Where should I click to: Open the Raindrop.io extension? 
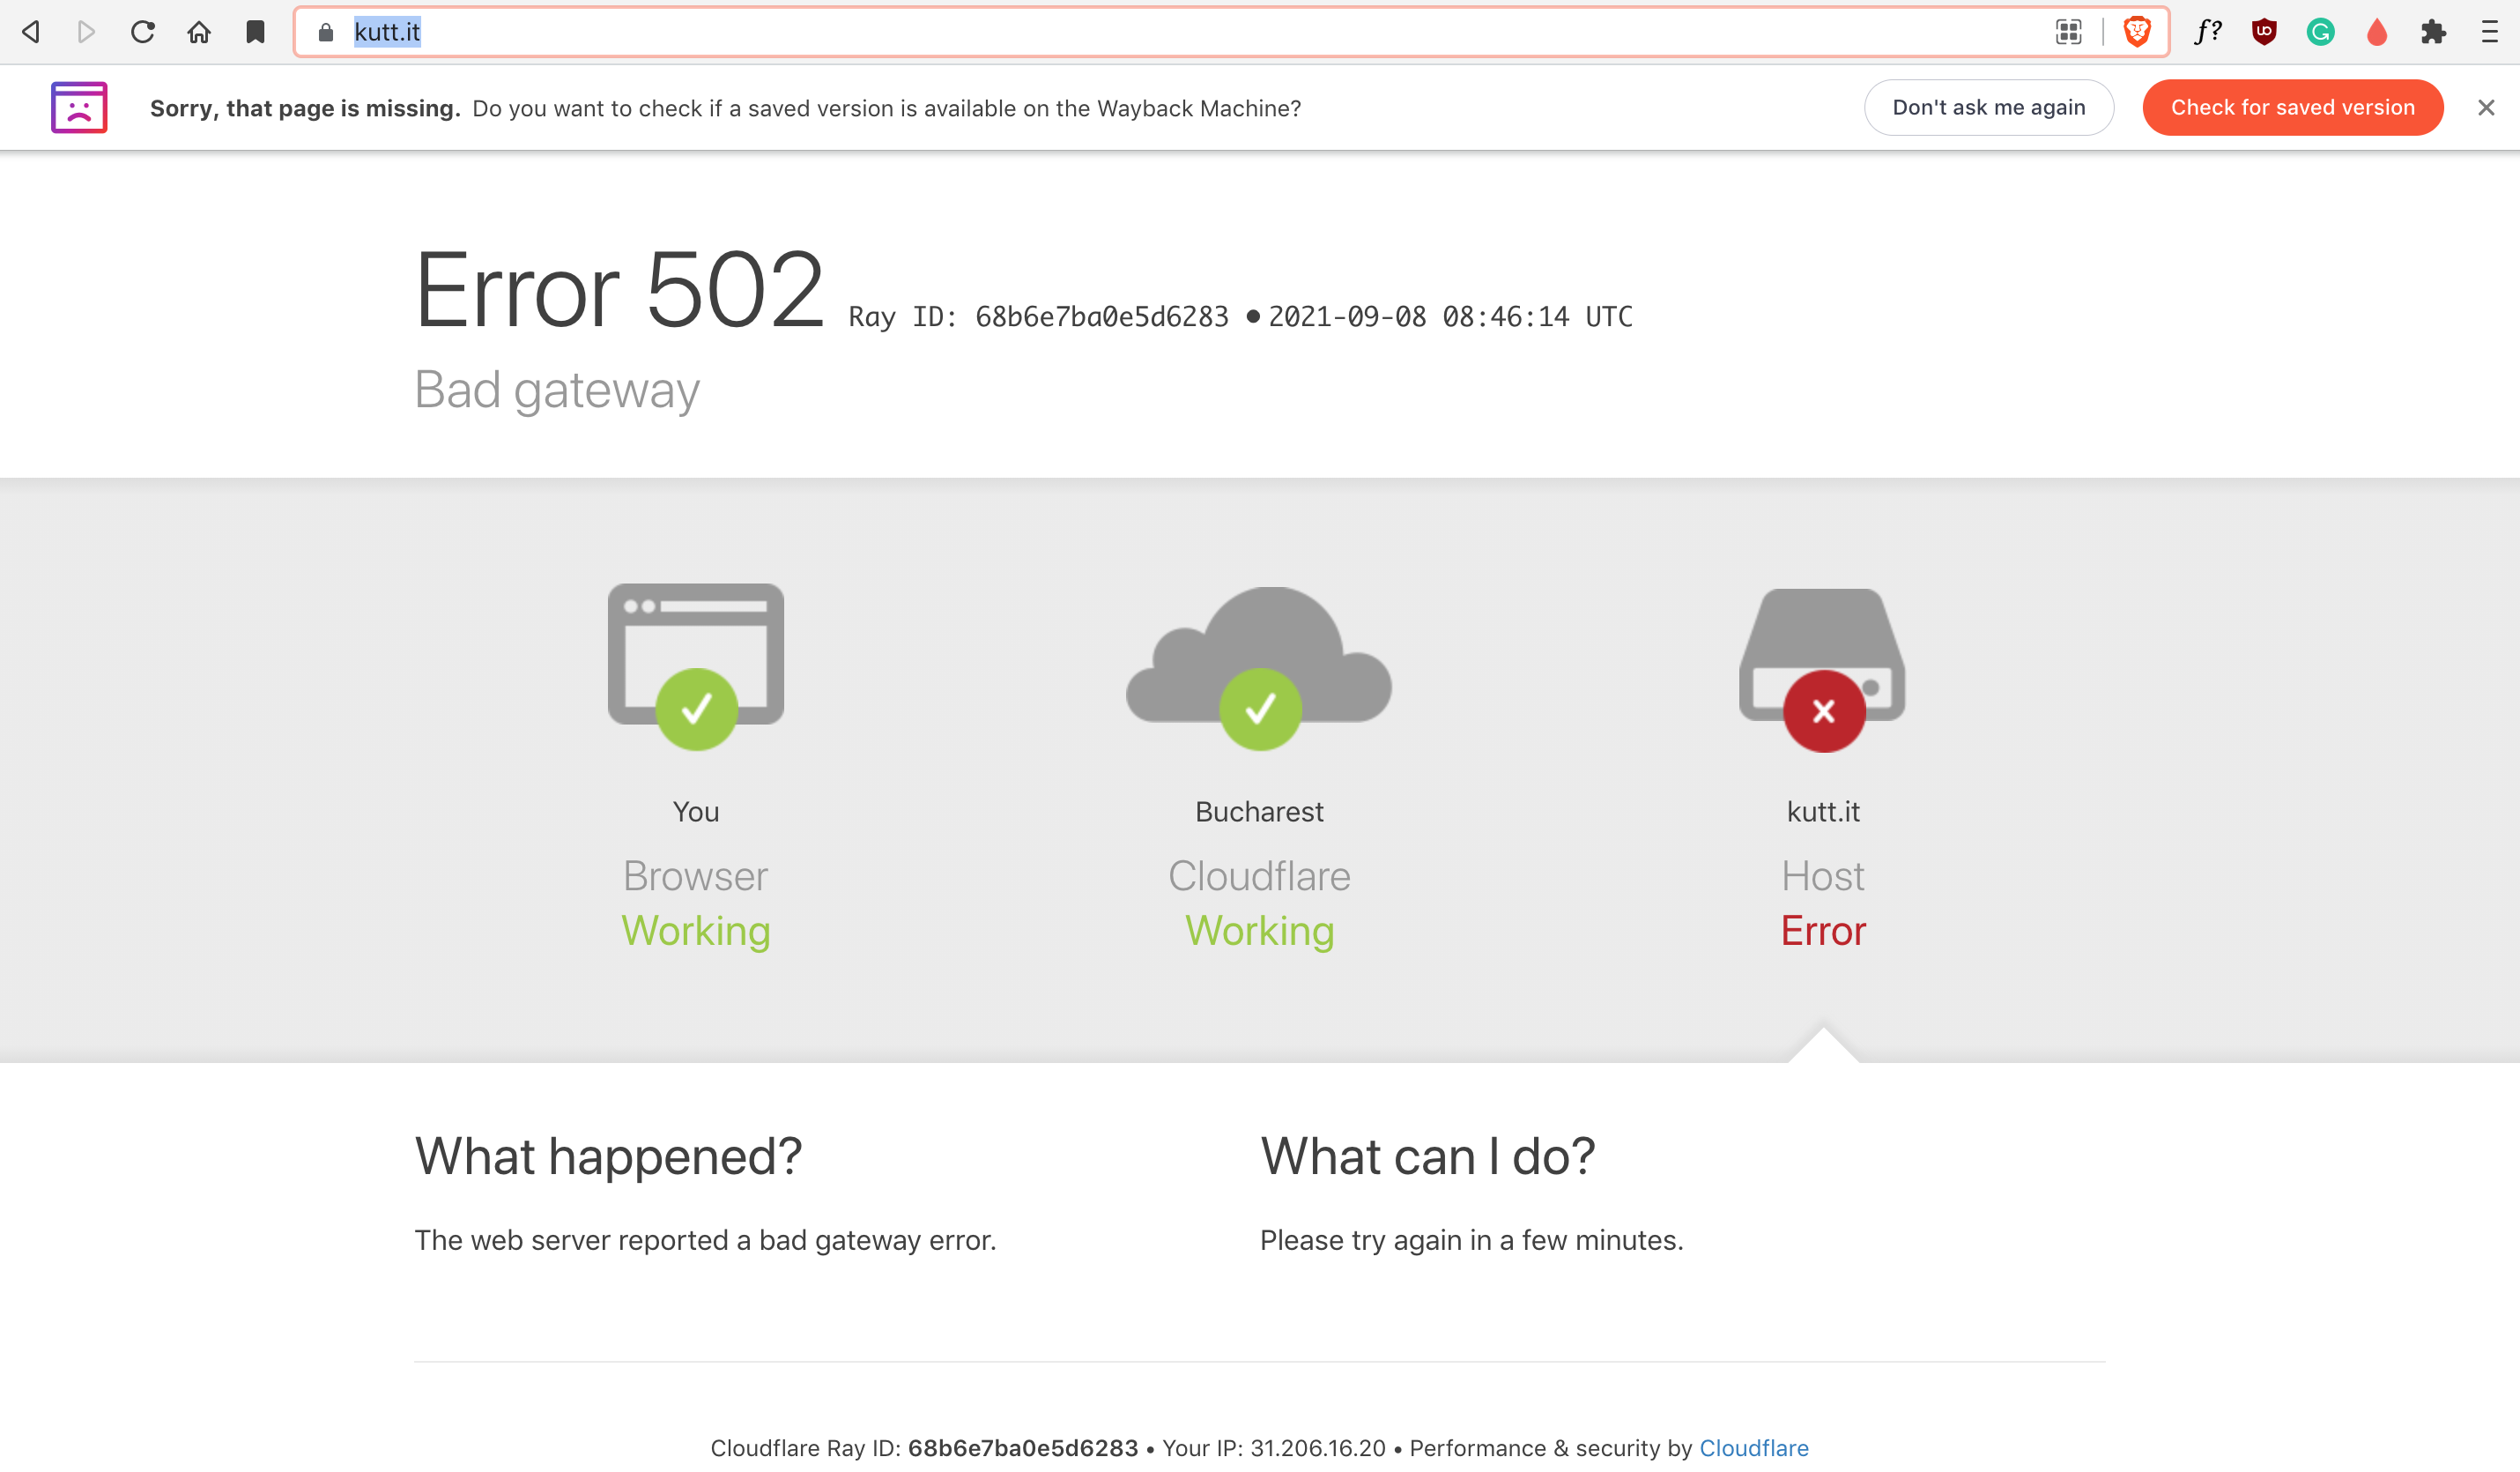pos(2377,31)
